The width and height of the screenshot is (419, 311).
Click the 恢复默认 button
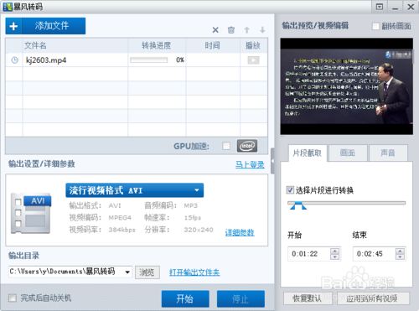[x=308, y=298]
